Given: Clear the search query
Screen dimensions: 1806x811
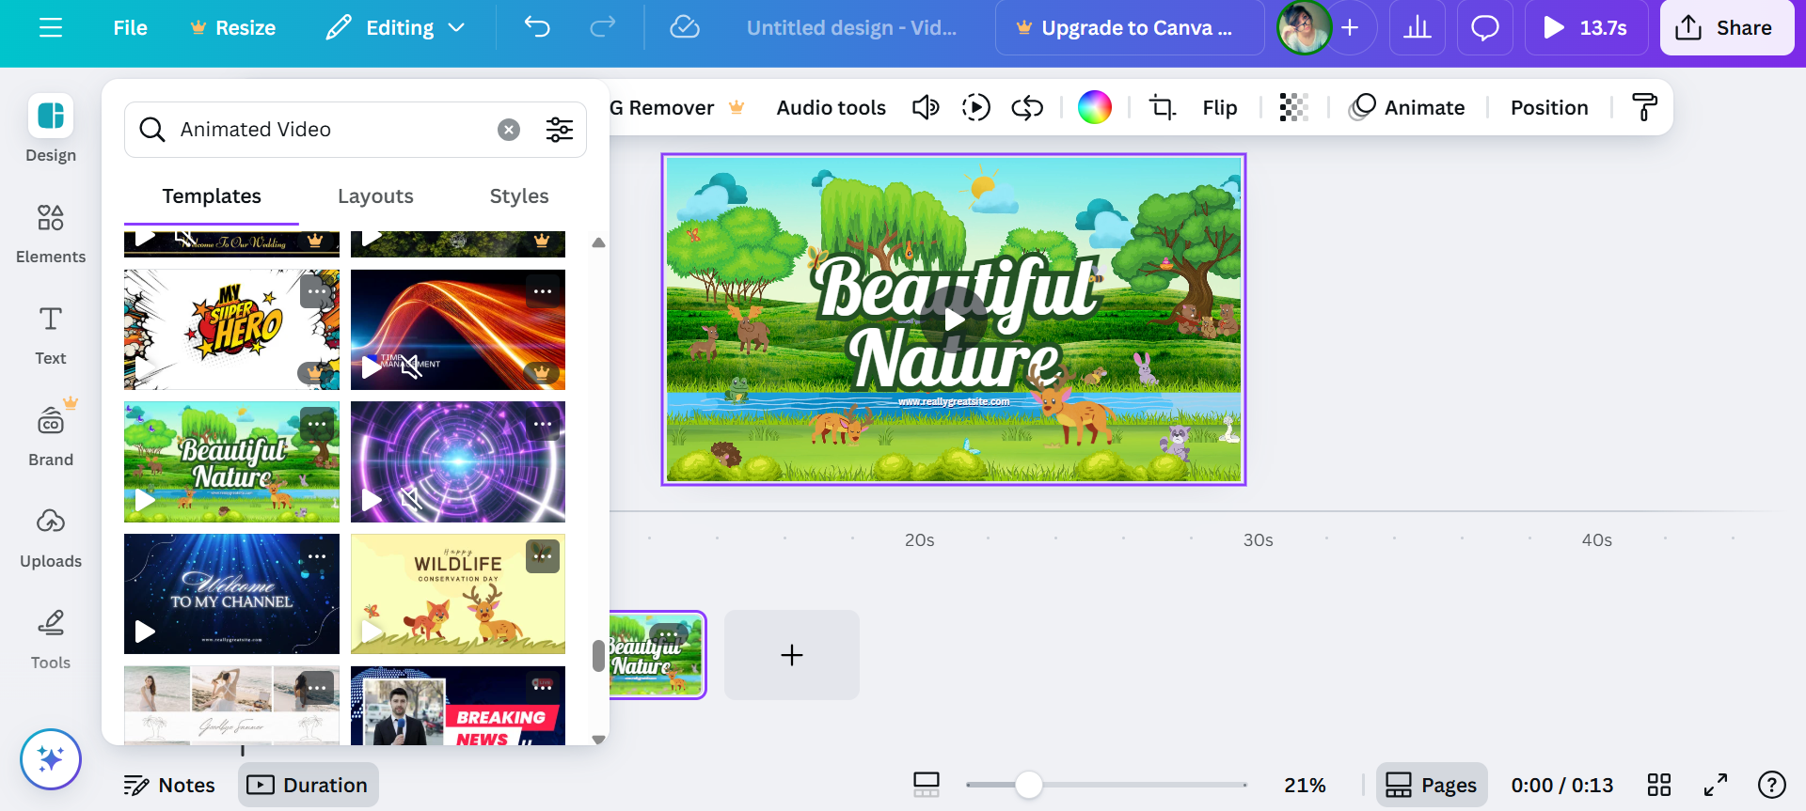Looking at the screenshot, I should pos(509,130).
